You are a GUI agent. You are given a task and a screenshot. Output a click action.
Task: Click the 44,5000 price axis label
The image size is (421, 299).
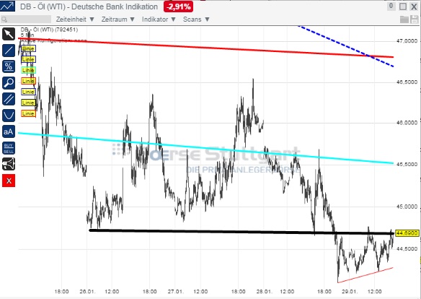(x=407, y=249)
